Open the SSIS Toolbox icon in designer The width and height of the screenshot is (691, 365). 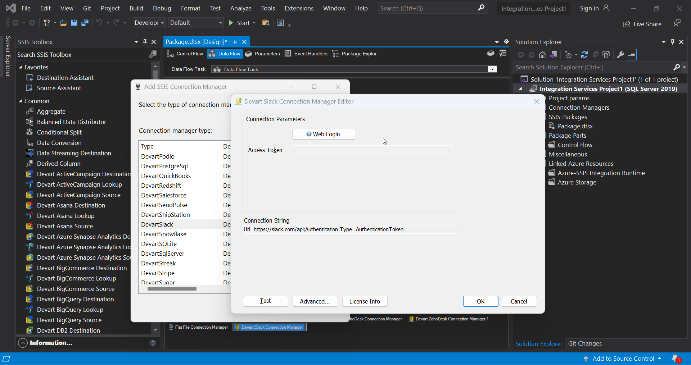pos(491,53)
